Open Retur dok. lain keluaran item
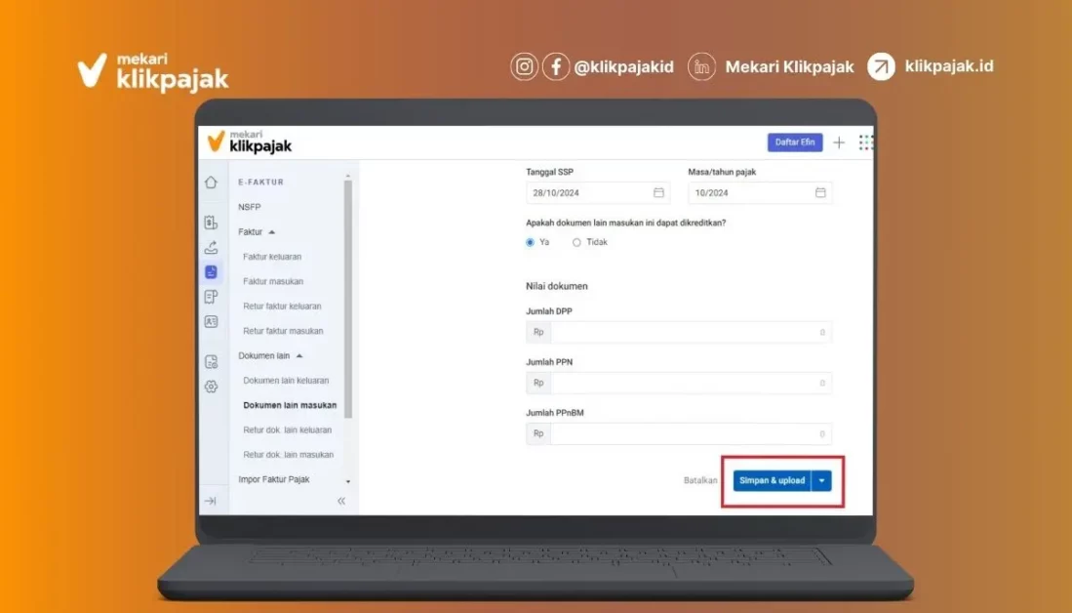This screenshot has width=1072, height=613. (287, 429)
